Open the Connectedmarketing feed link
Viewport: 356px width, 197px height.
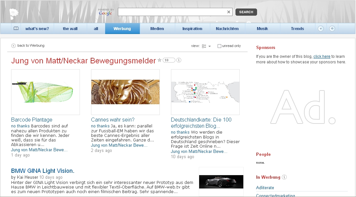pos(275,195)
